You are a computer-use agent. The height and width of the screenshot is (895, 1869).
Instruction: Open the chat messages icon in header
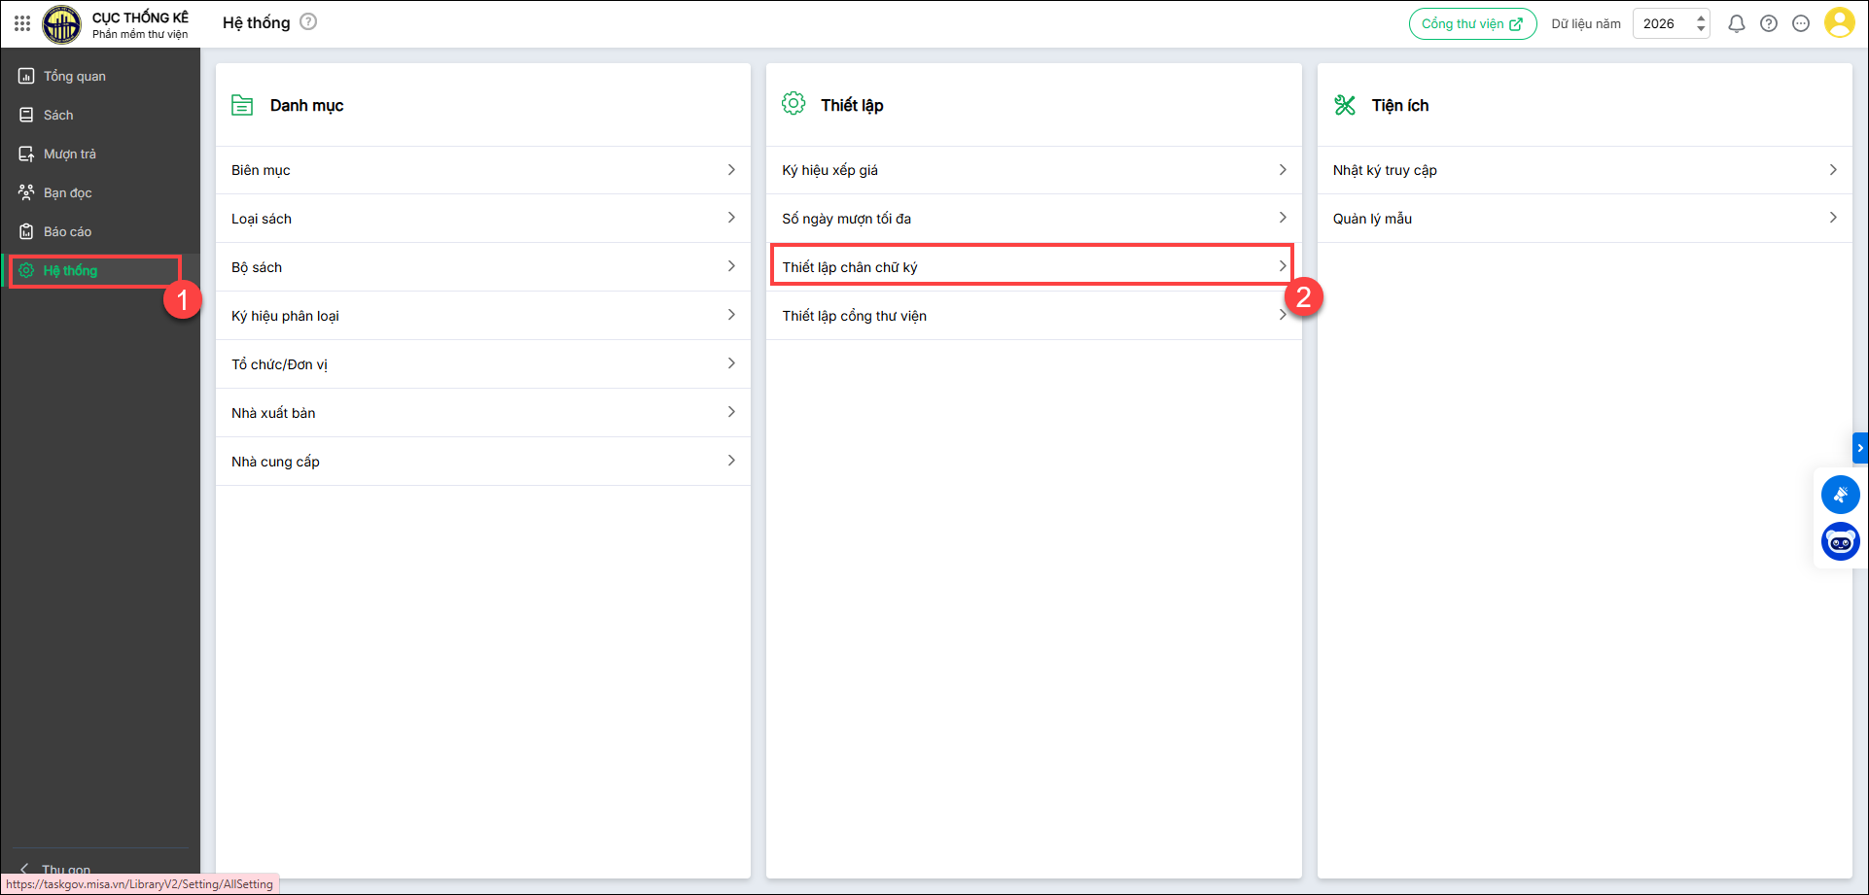tap(1801, 23)
